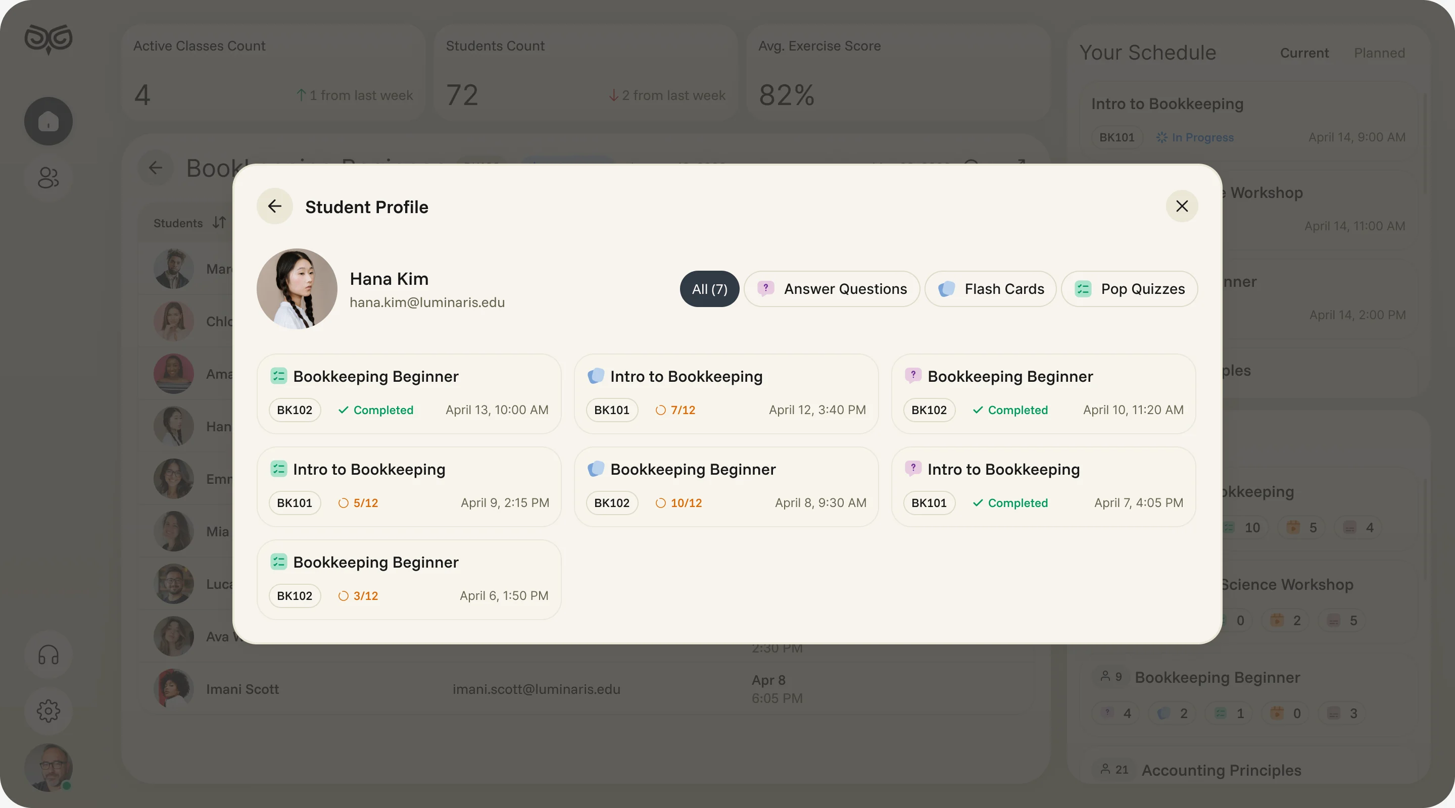
Task: Filter by Pop Quizzes
Action: click(1129, 288)
